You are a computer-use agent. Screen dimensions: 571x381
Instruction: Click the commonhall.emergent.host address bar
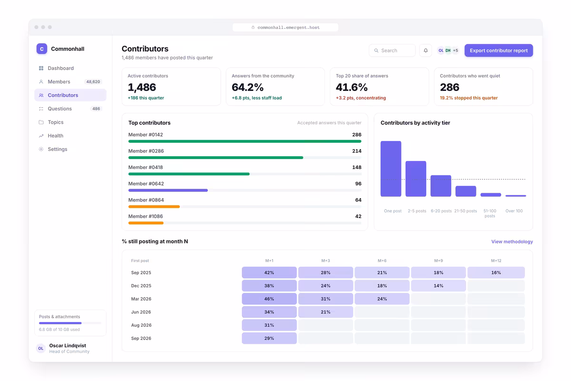coord(285,28)
